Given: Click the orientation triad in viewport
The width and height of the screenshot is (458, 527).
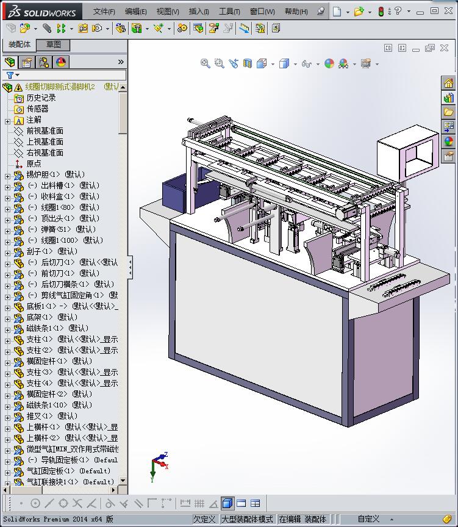Looking at the screenshot, I should 159,466.
